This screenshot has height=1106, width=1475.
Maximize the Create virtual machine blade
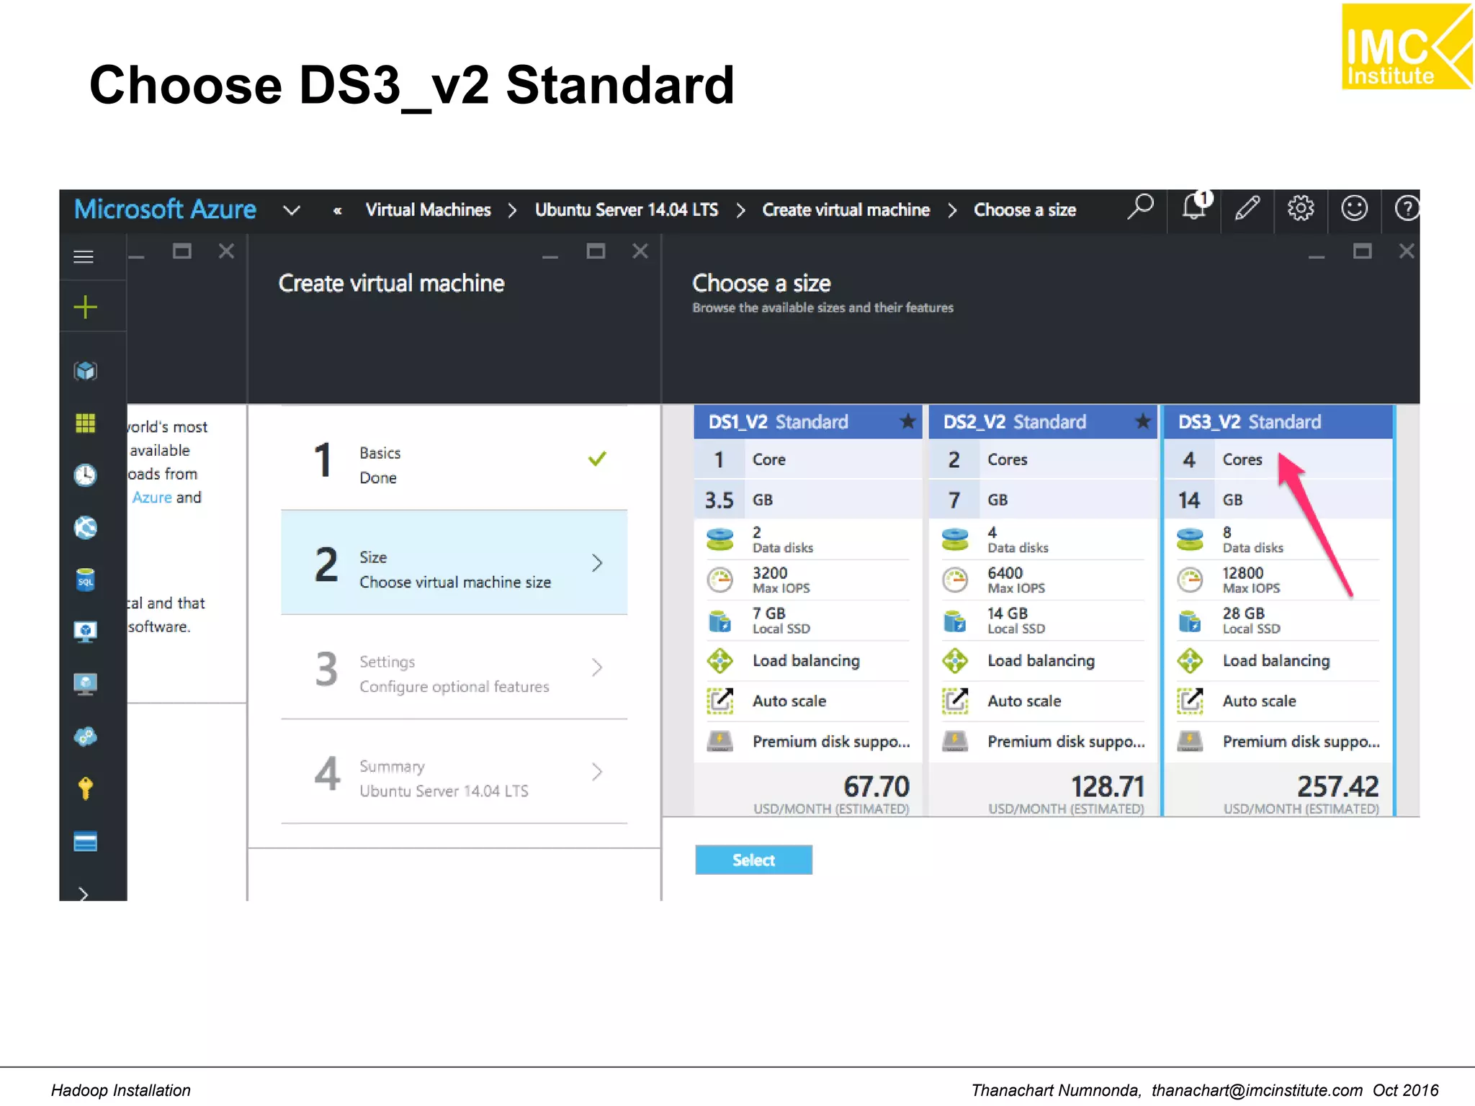pyautogui.click(x=596, y=251)
